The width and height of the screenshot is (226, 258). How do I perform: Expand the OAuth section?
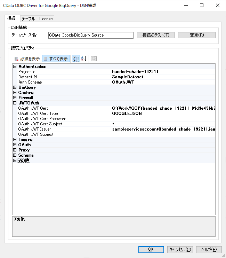pos(15,145)
